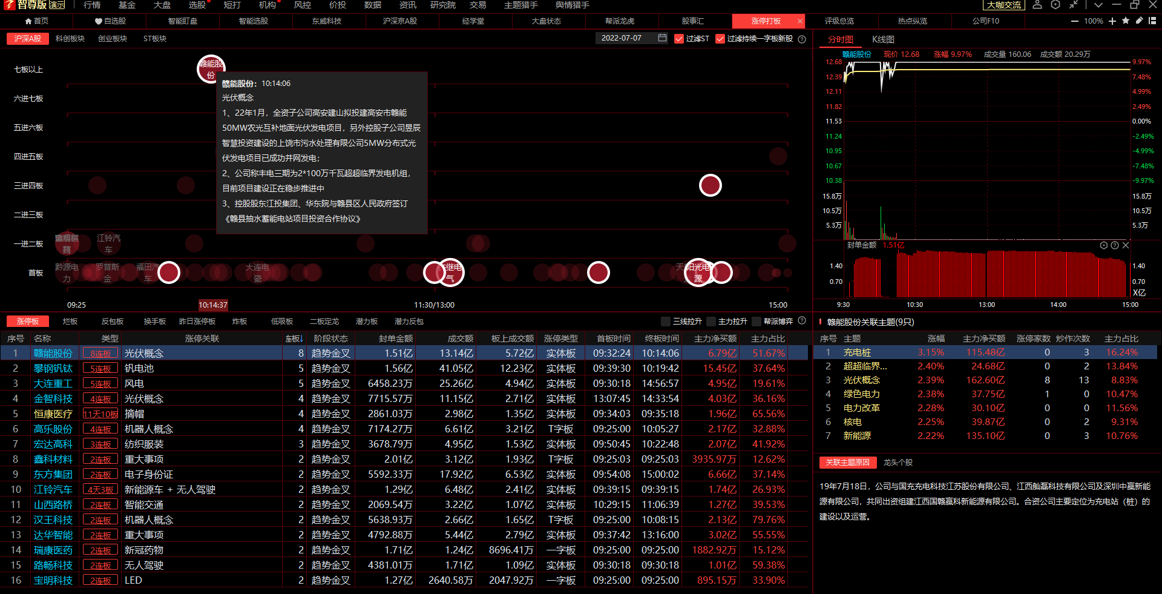Click the 8连板 tag in row 1

click(x=100, y=353)
